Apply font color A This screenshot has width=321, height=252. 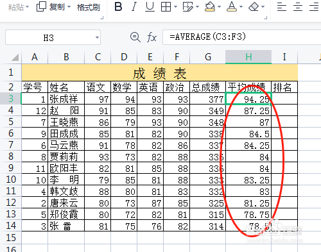(232, 6)
